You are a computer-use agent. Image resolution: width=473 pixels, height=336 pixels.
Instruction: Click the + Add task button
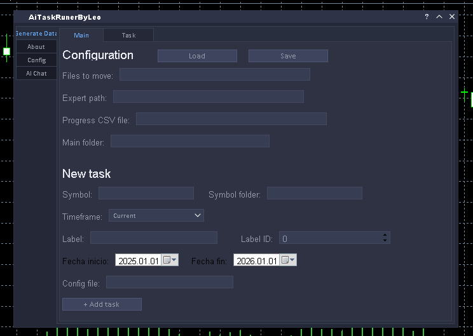(x=102, y=304)
